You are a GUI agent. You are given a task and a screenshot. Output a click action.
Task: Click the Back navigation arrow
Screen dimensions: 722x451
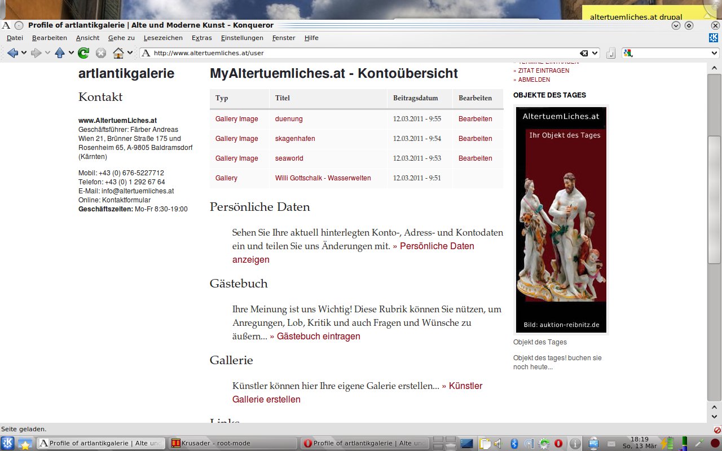pyautogui.click(x=12, y=53)
